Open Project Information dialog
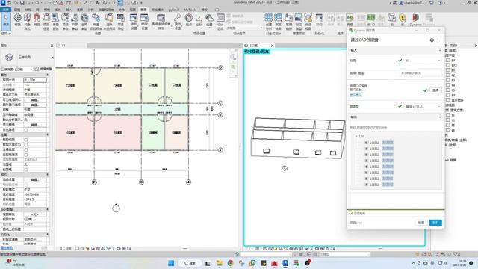 click(x=46, y=21)
